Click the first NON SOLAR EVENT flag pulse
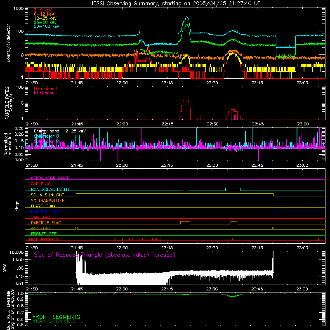 pyautogui.click(x=186, y=189)
